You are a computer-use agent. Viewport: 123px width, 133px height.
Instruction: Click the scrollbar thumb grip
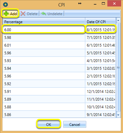(118, 67)
